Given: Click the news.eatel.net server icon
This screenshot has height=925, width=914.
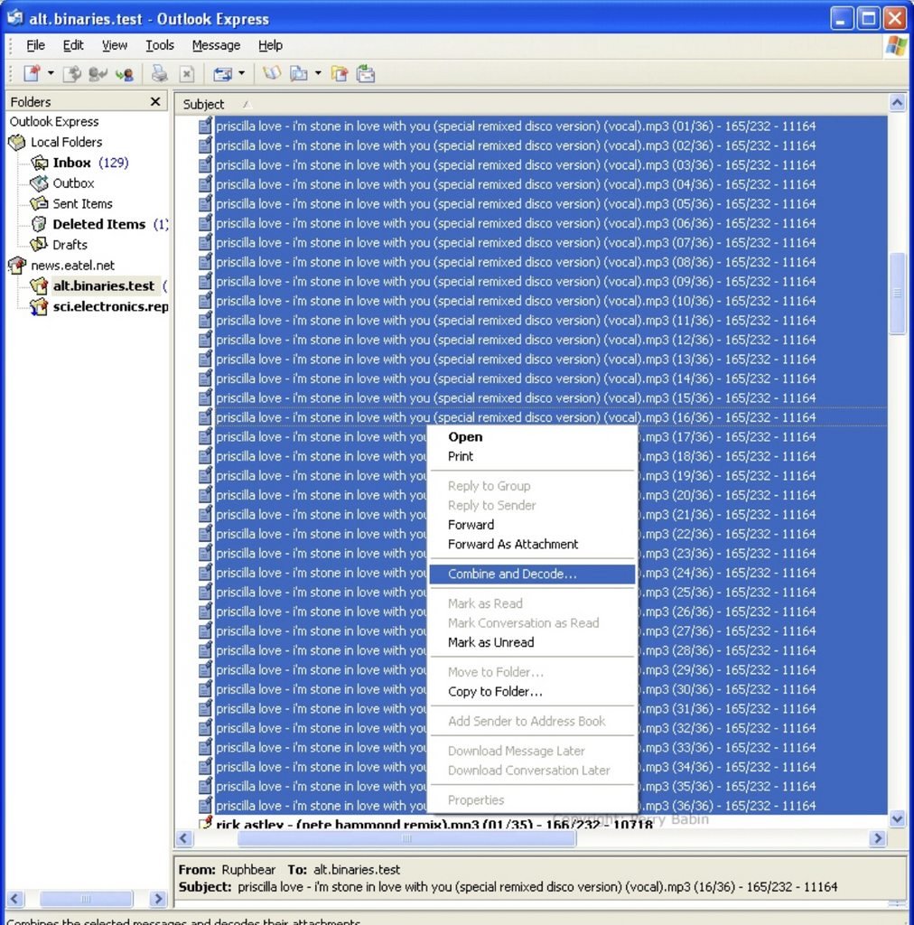Looking at the screenshot, I should pyautogui.click(x=17, y=266).
